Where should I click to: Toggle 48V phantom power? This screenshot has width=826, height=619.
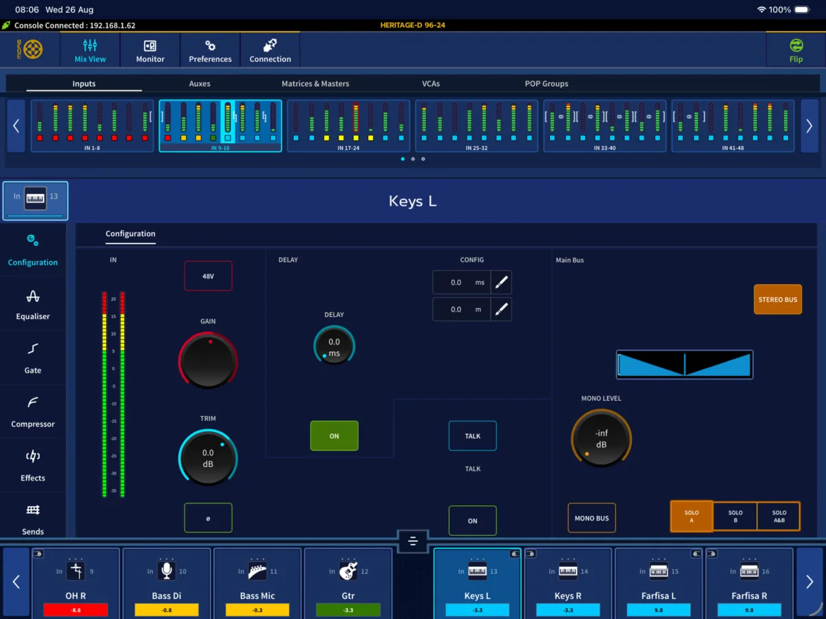tap(208, 276)
